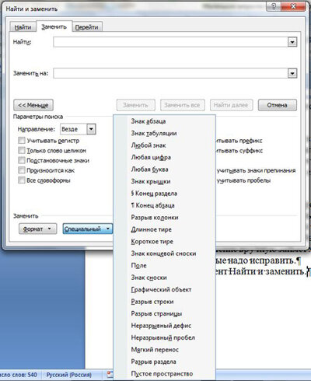Click the 'Отмена' button
The width and height of the screenshot is (311, 381).
tap(278, 105)
